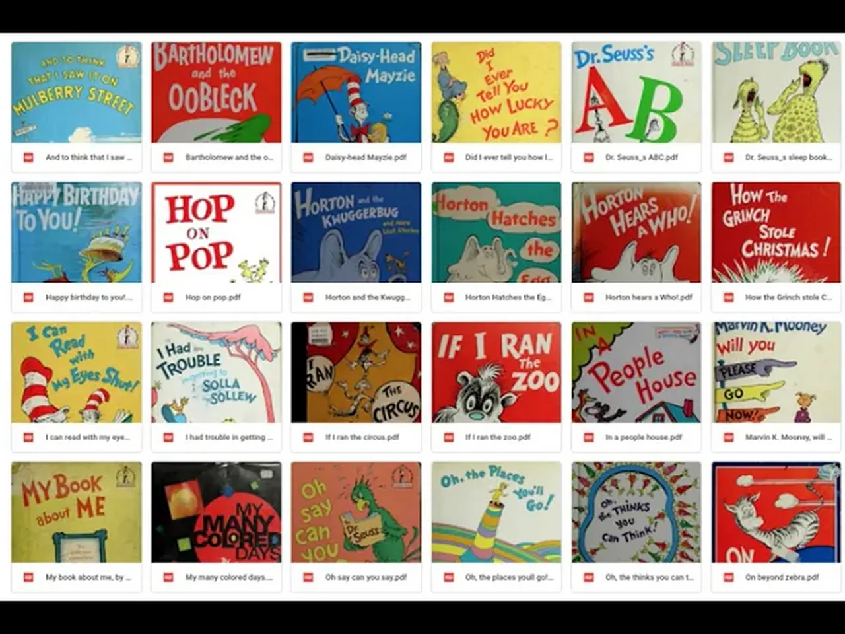This screenshot has width=845, height=634.
Task: Click PDF icon next to My many colored days
Action: (168, 577)
